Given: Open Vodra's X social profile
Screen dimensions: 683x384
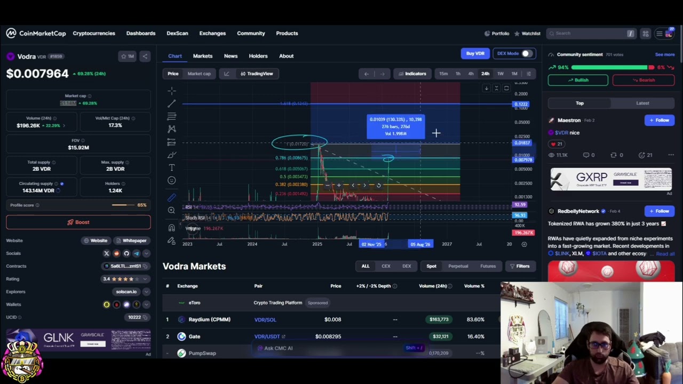Looking at the screenshot, I should click(106, 253).
